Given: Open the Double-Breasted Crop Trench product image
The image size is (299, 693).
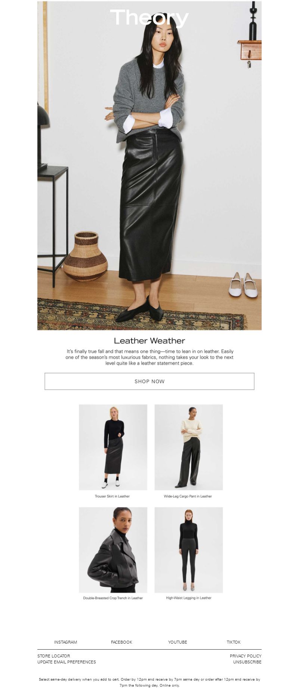Looking at the screenshot, I should pos(113,550).
